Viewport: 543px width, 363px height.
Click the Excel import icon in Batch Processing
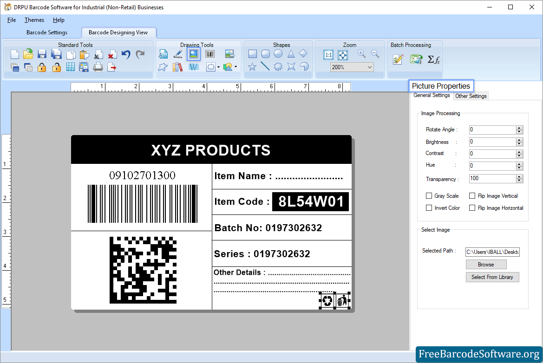416,59
